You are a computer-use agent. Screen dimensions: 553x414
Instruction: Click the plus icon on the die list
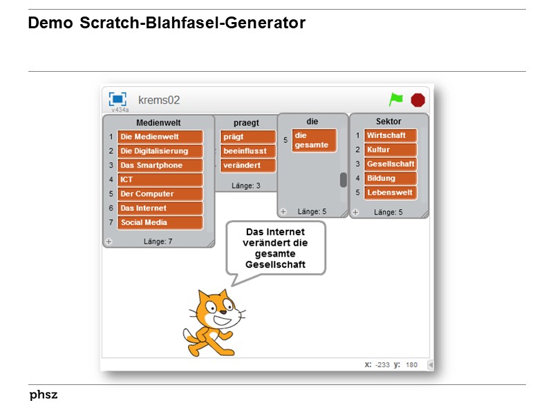point(282,211)
